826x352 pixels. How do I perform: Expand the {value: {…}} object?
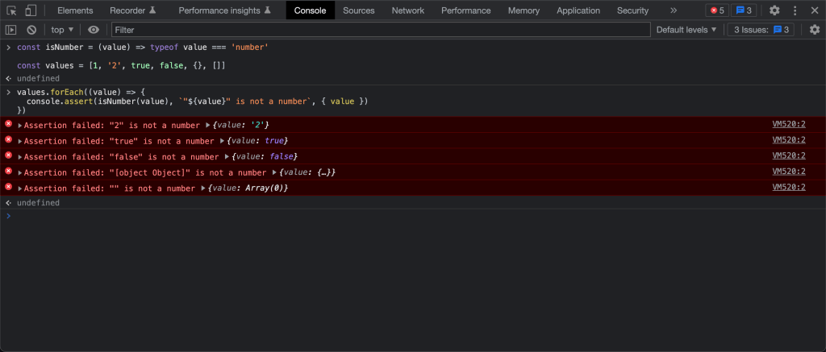[274, 172]
